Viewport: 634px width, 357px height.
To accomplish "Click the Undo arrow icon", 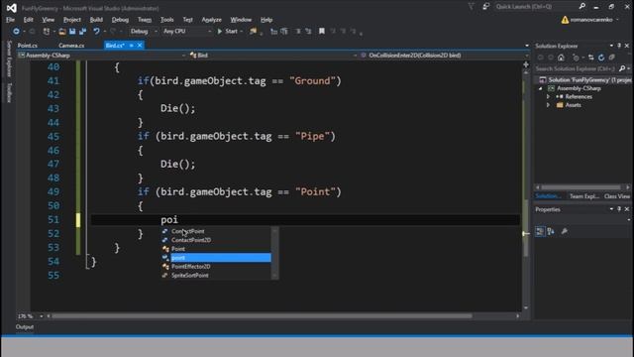I will [x=96, y=31].
